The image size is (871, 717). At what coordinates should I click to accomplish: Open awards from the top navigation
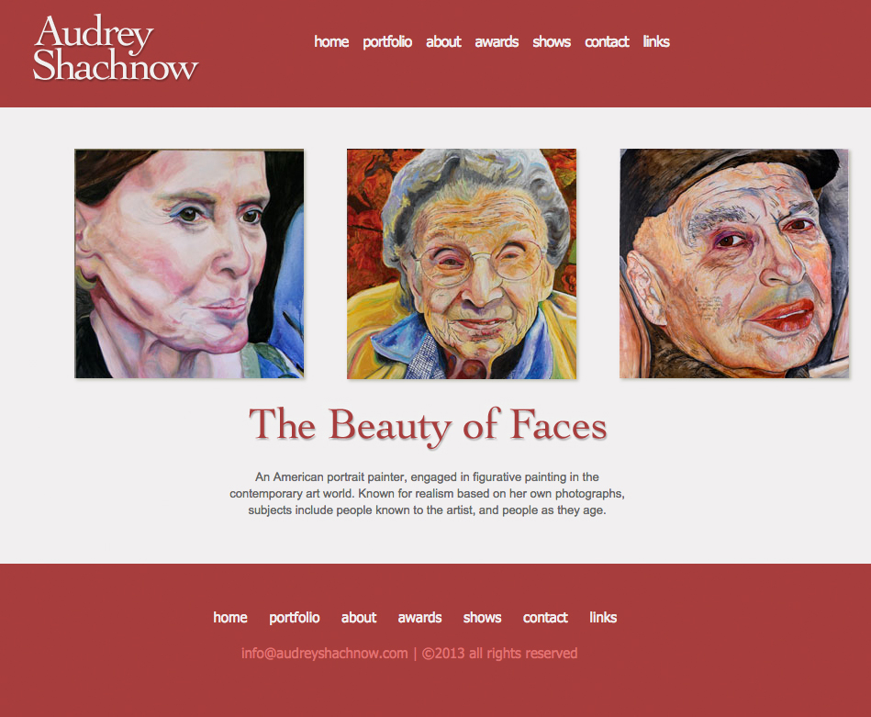[x=497, y=41]
